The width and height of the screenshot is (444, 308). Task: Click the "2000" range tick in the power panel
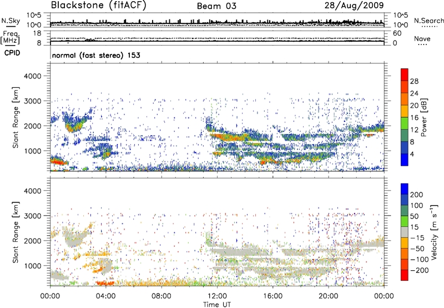[32, 126]
